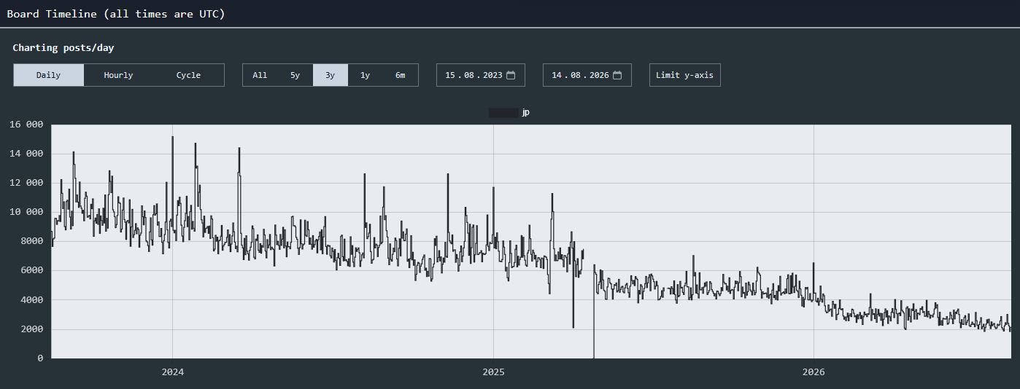The width and height of the screenshot is (1020, 389).
Task: Open calendar picker for start date 15.08.2023
Action: [511, 75]
